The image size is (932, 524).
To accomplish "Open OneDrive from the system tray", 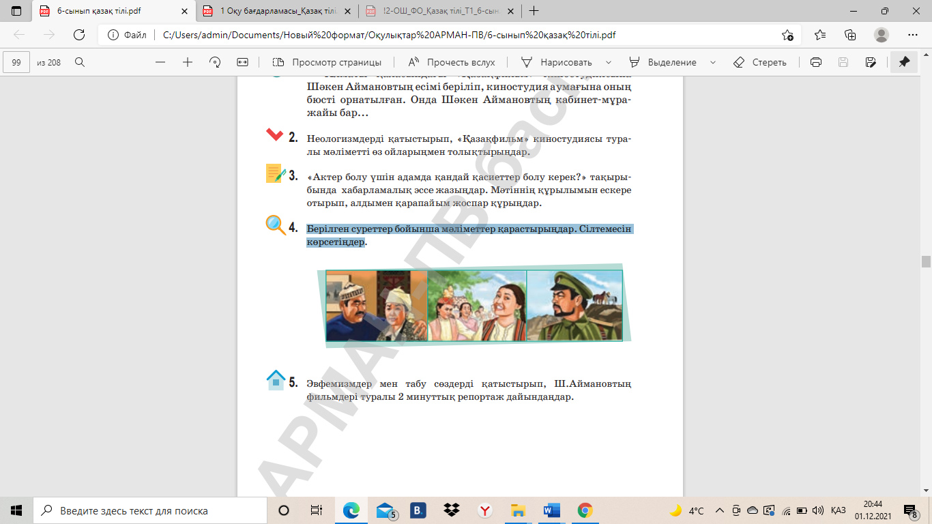I will [753, 510].
